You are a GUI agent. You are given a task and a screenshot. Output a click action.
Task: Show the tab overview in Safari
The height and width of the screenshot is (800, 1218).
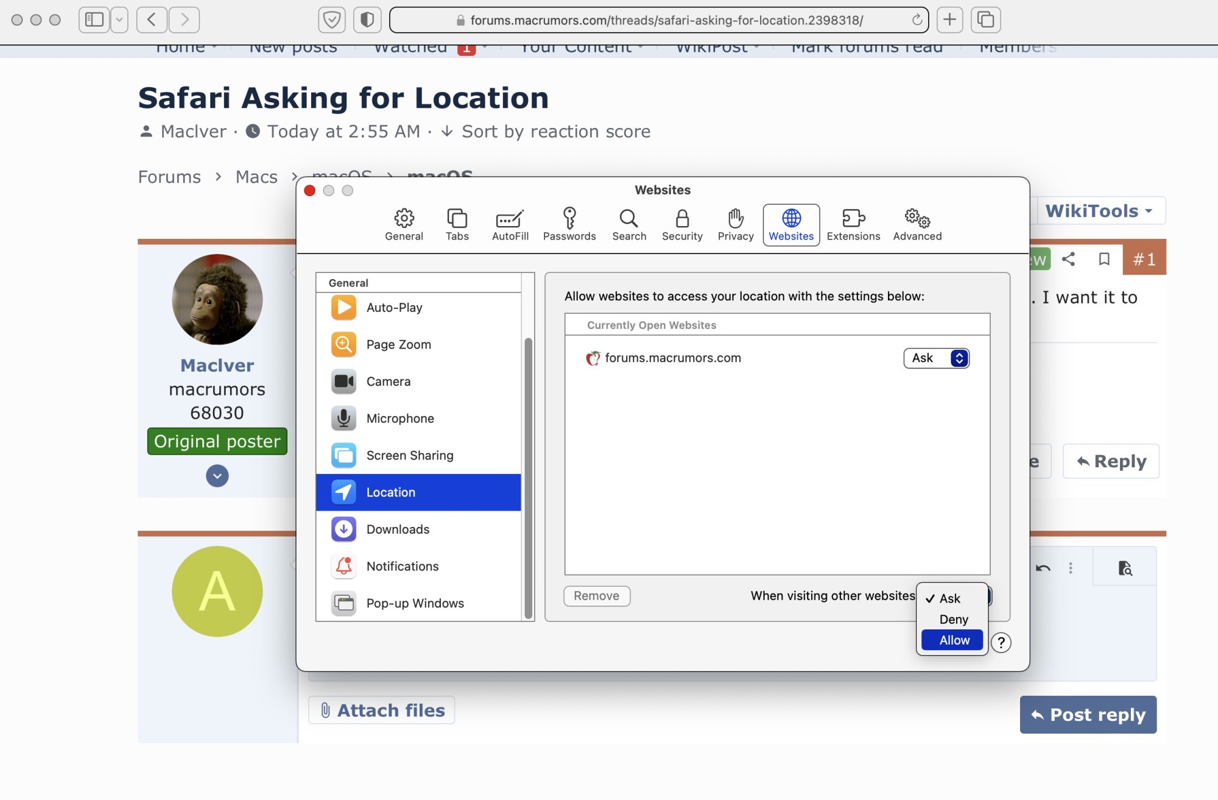985,20
